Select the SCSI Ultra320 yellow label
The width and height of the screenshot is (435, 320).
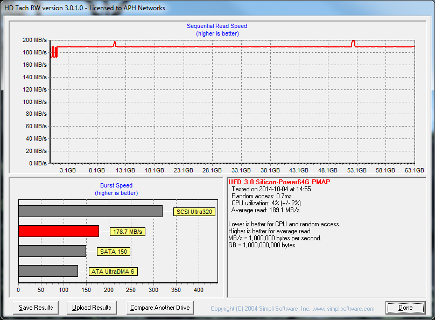point(194,212)
